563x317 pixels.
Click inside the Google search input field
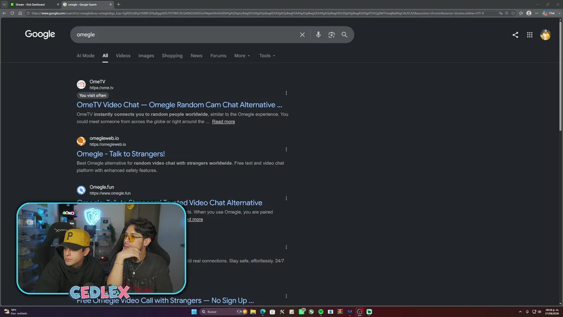[185, 35]
